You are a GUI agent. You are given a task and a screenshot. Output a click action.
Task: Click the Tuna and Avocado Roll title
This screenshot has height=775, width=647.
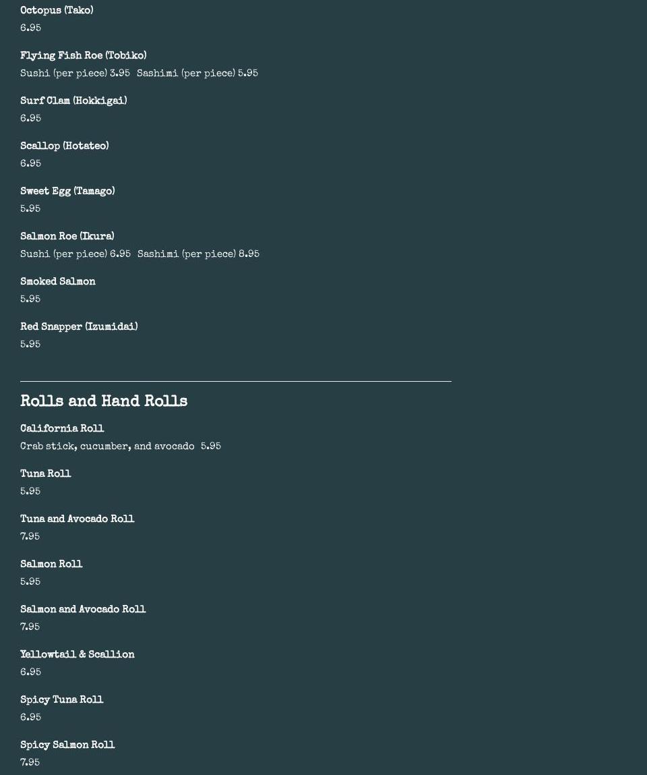78,519
